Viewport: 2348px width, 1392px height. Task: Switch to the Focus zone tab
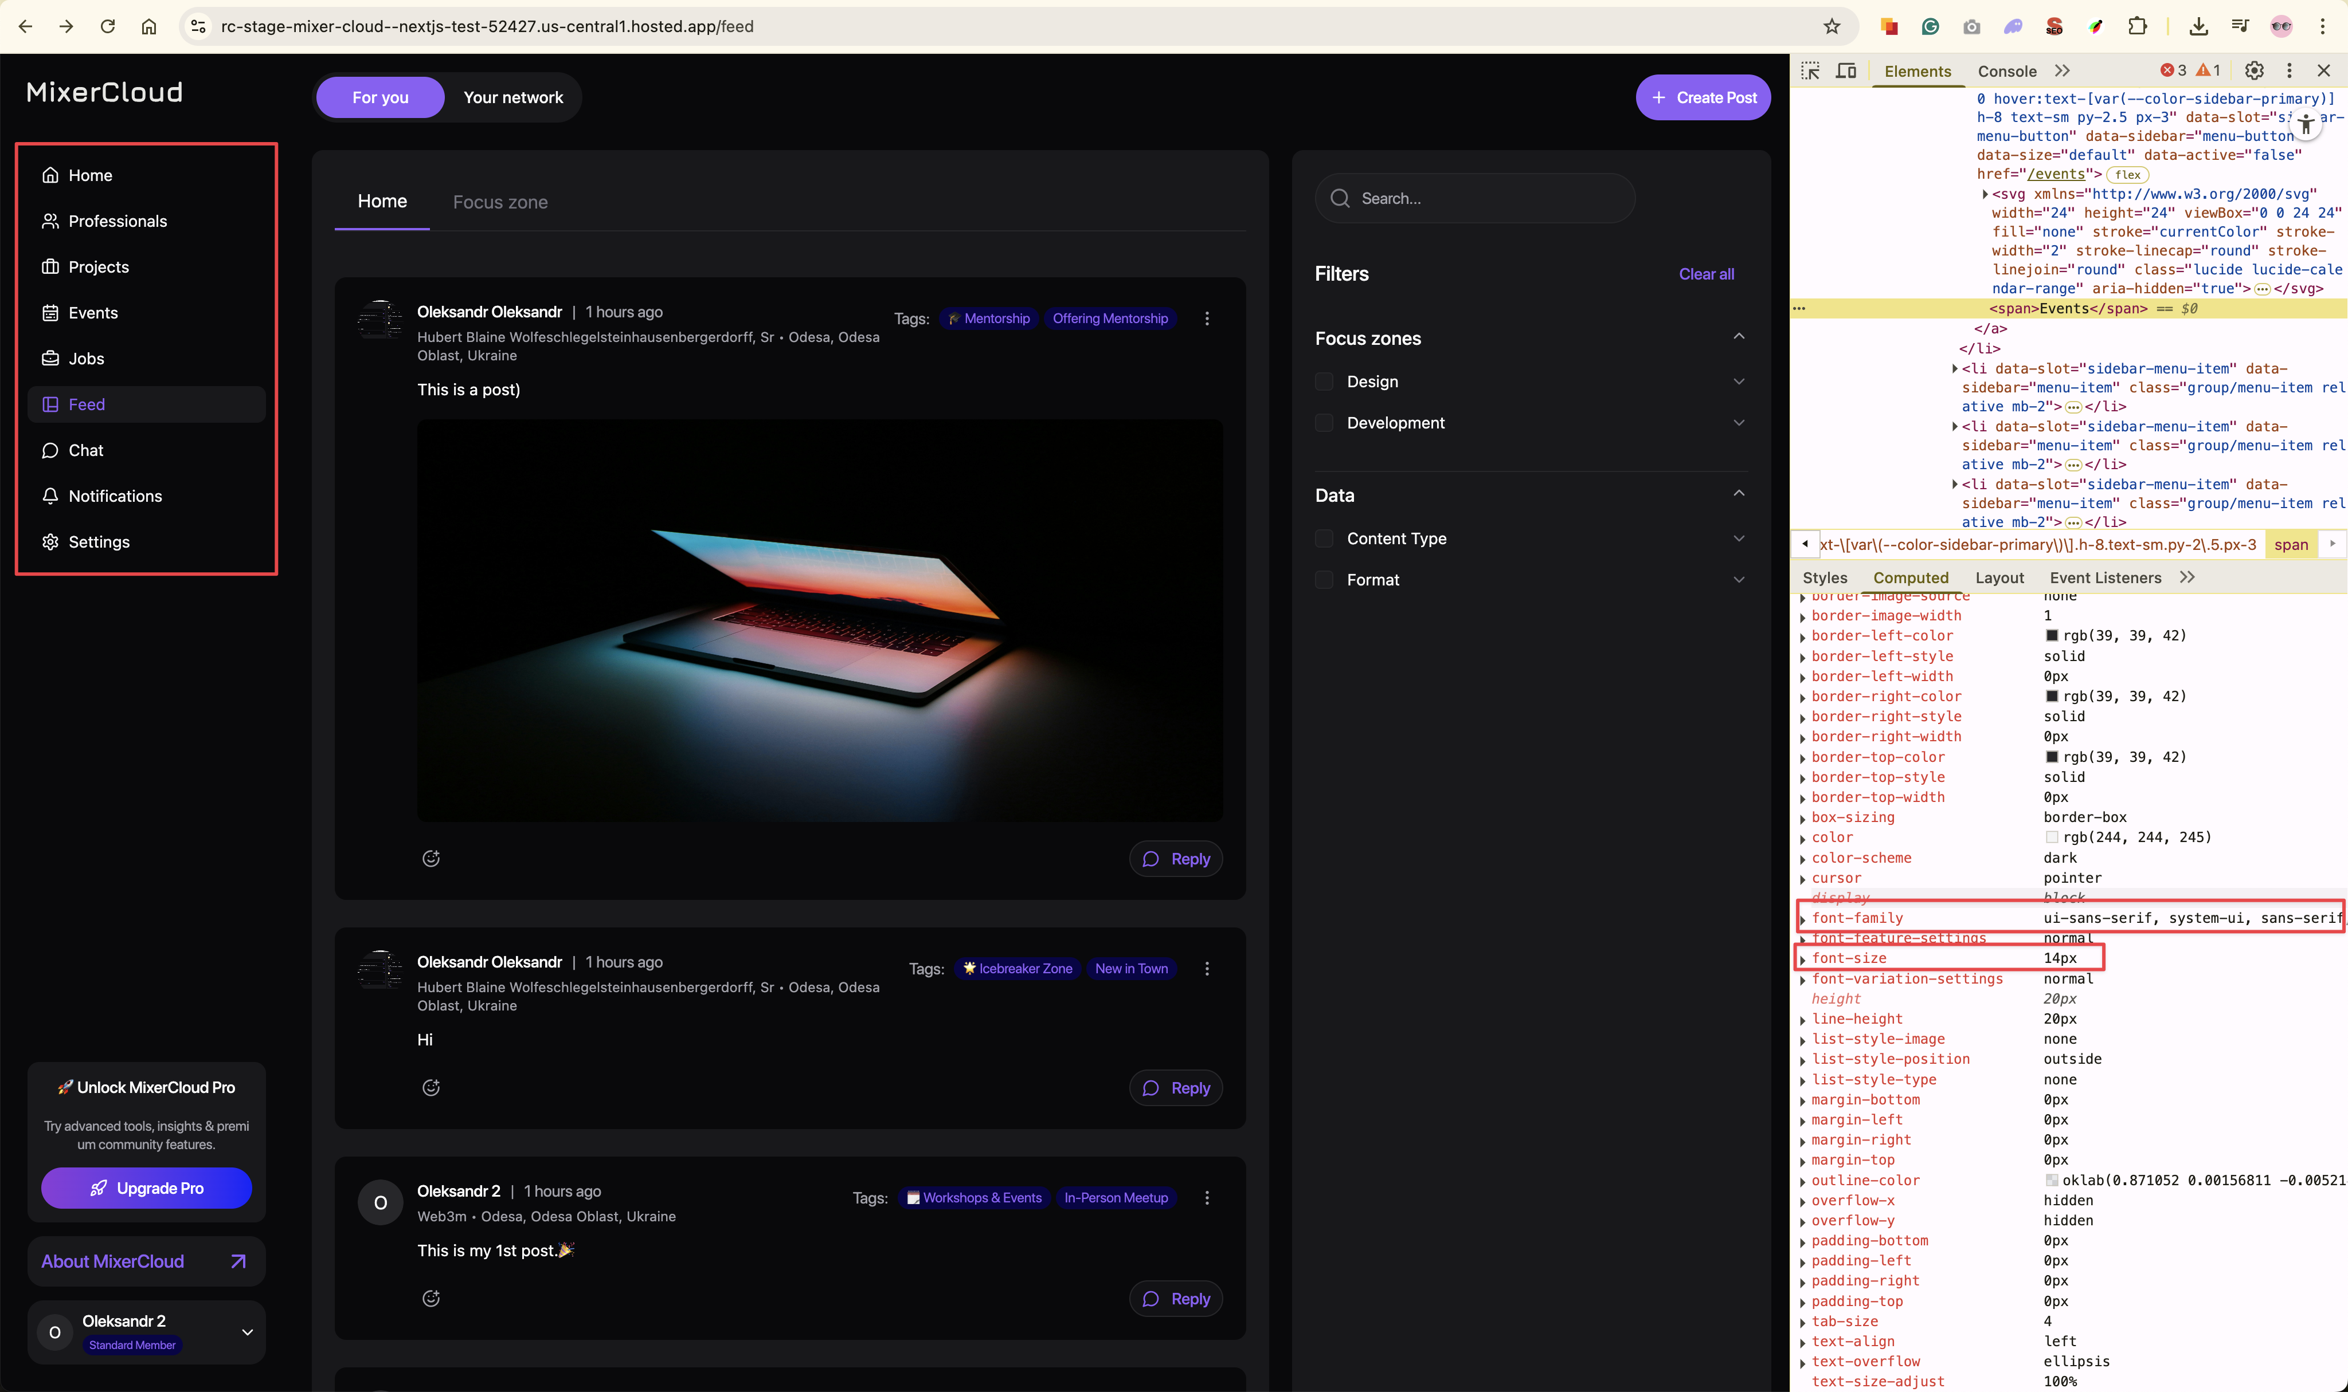coord(500,203)
